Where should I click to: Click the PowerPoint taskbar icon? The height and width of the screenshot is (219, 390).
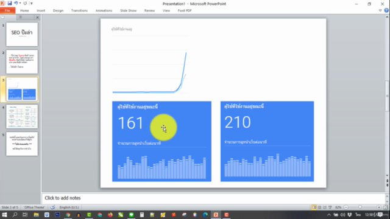216,215
